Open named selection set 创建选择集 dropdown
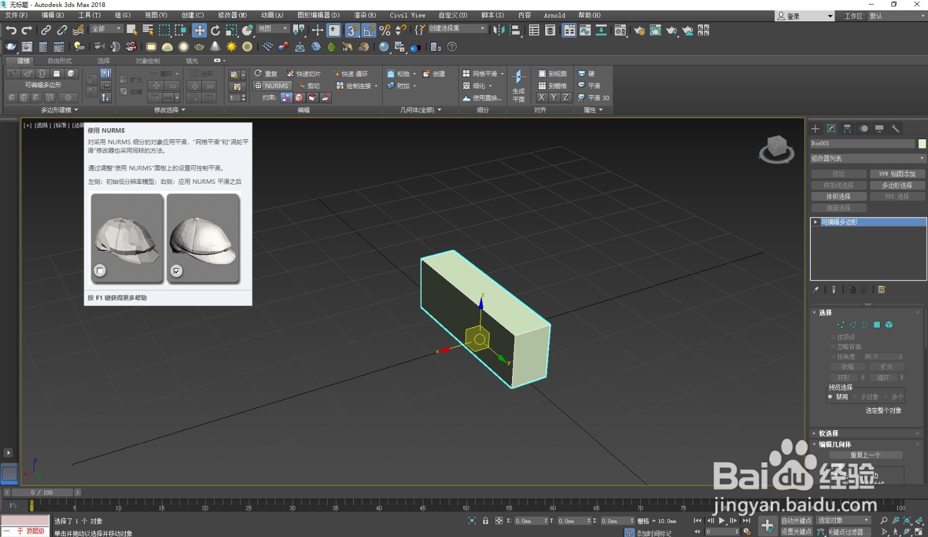This screenshot has height=537, width=928. (457, 28)
